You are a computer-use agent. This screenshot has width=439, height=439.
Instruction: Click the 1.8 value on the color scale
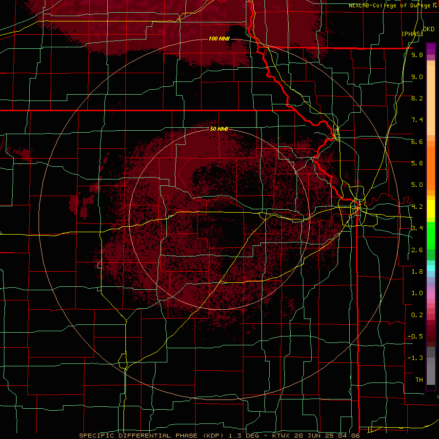click(x=417, y=272)
